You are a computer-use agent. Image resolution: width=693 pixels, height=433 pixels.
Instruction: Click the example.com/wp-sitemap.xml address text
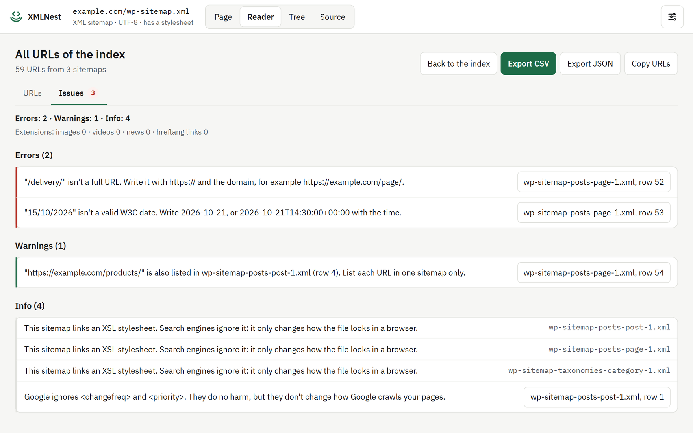[x=131, y=11]
